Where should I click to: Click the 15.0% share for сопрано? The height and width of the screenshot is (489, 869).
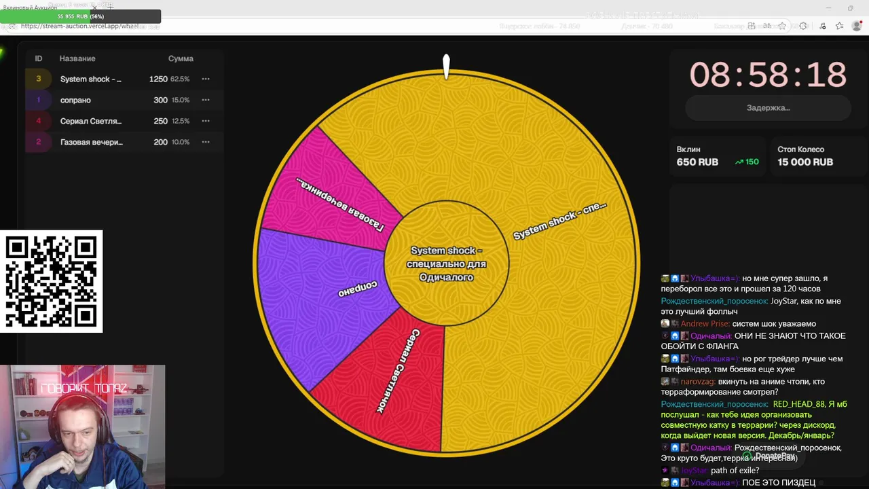[x=181, y=100]
